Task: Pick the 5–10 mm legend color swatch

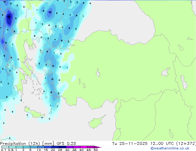Action: (34, 147)
